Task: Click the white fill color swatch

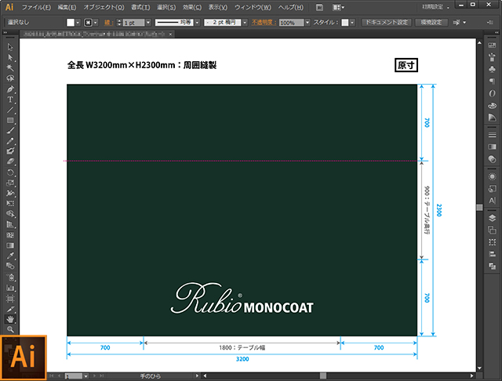Action: pyautogui.click(x=71, y=23)
